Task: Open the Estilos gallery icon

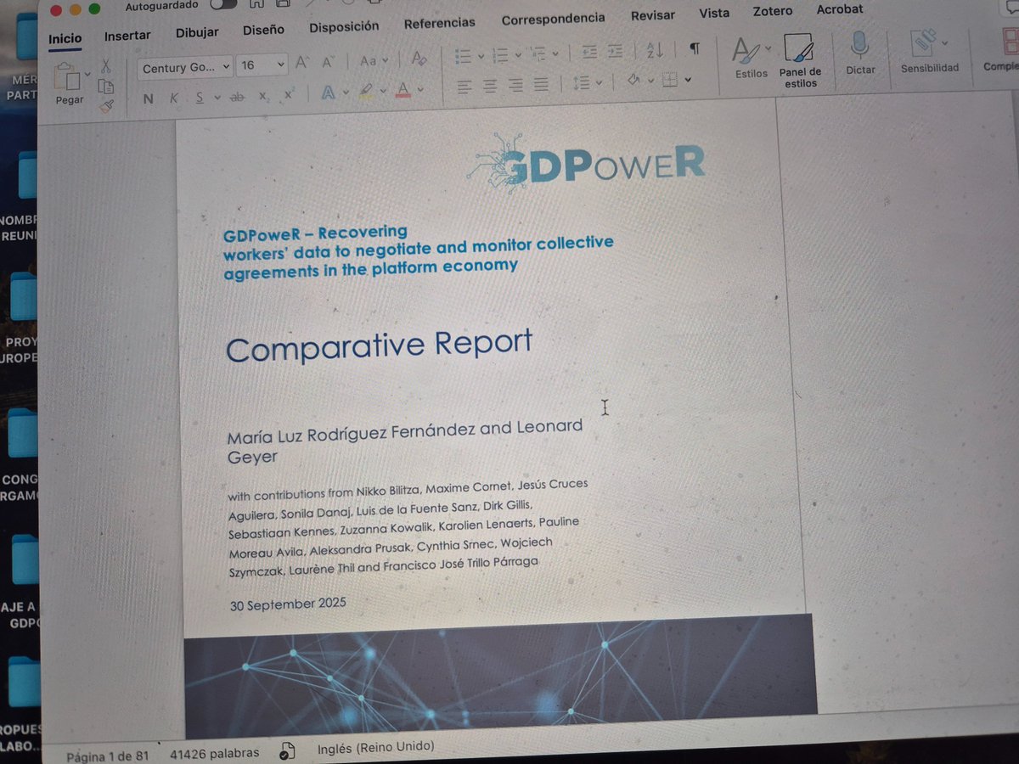Action: click(x=747, y=50)
